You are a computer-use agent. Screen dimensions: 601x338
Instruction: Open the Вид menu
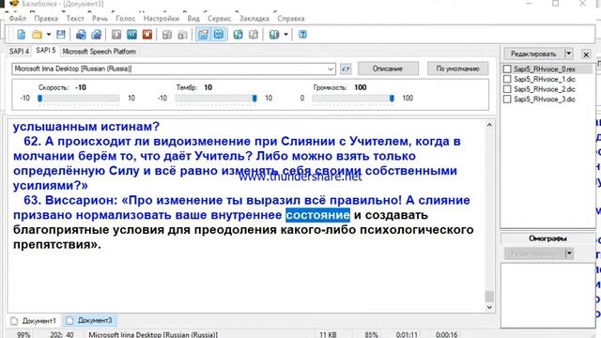tap(193, 19)
